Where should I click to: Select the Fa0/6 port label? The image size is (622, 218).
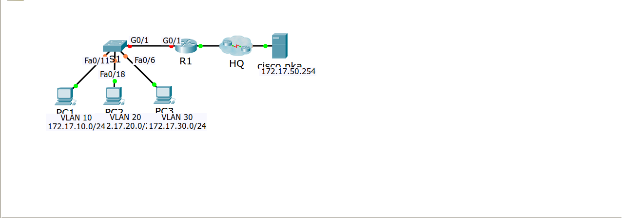pos(144,60)
